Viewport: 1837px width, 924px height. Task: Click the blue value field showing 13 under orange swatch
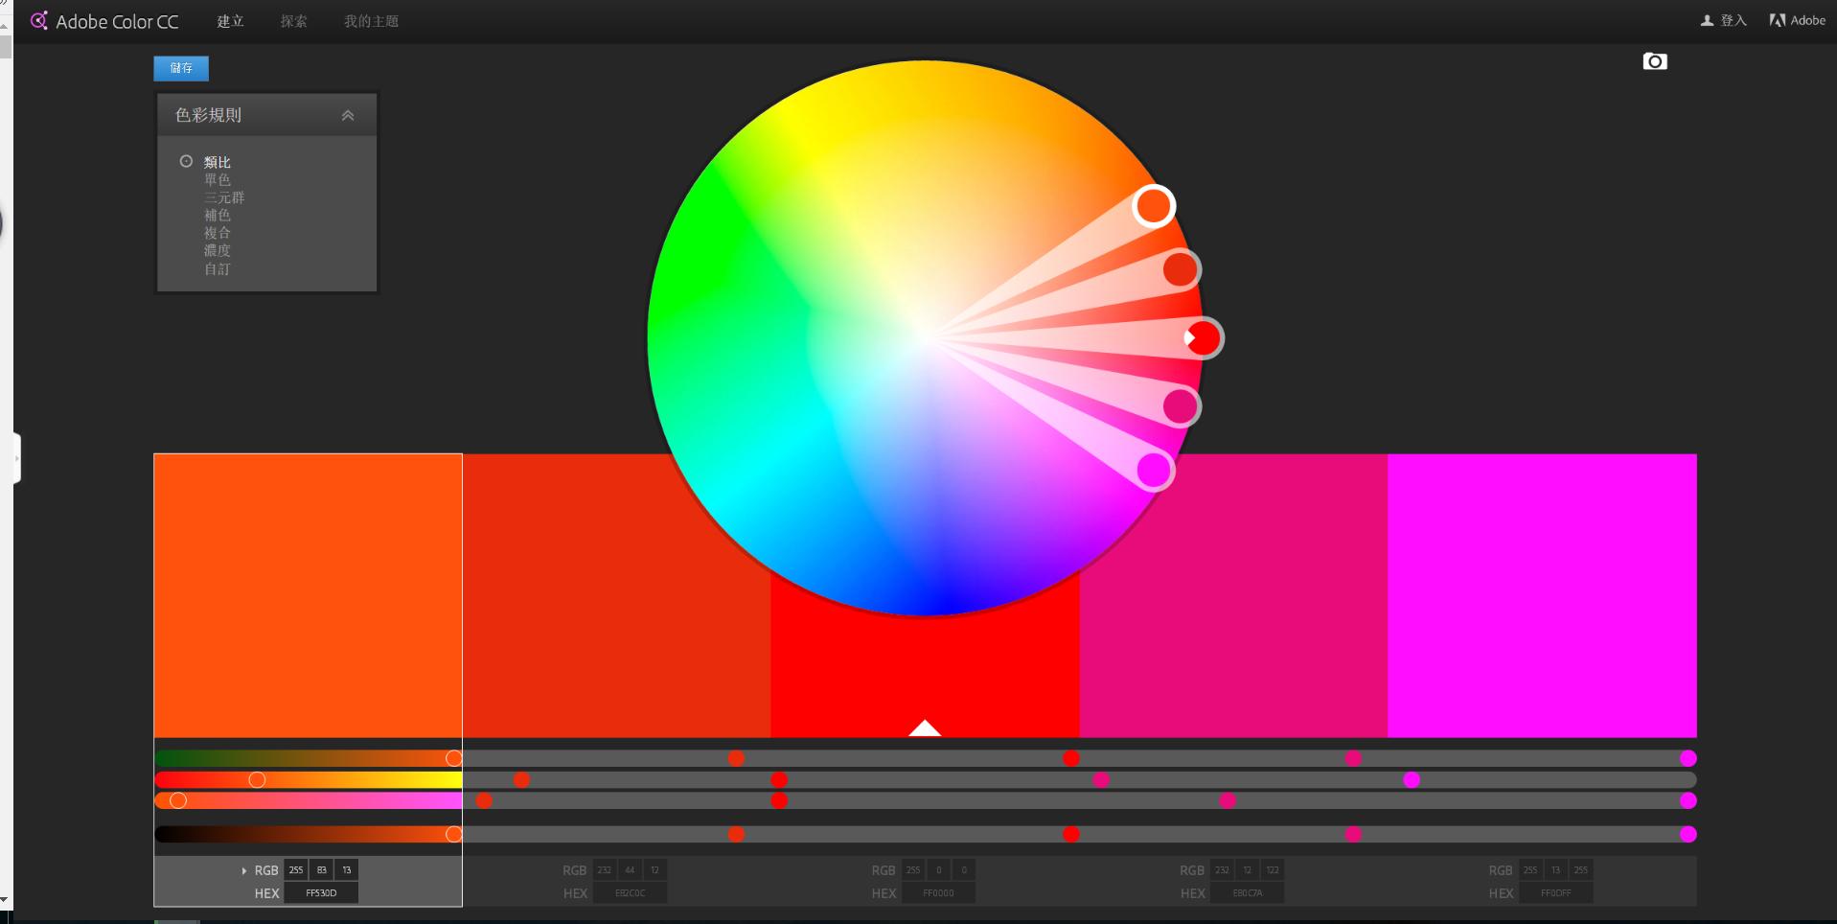click(x=347, y=870)
